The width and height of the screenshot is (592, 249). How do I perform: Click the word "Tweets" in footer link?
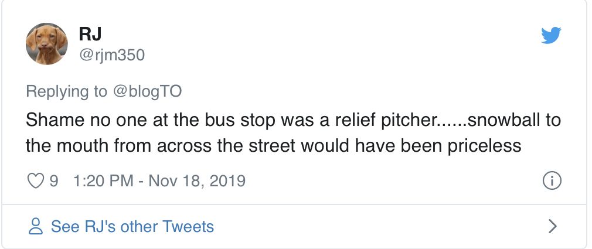coord(188,226)
